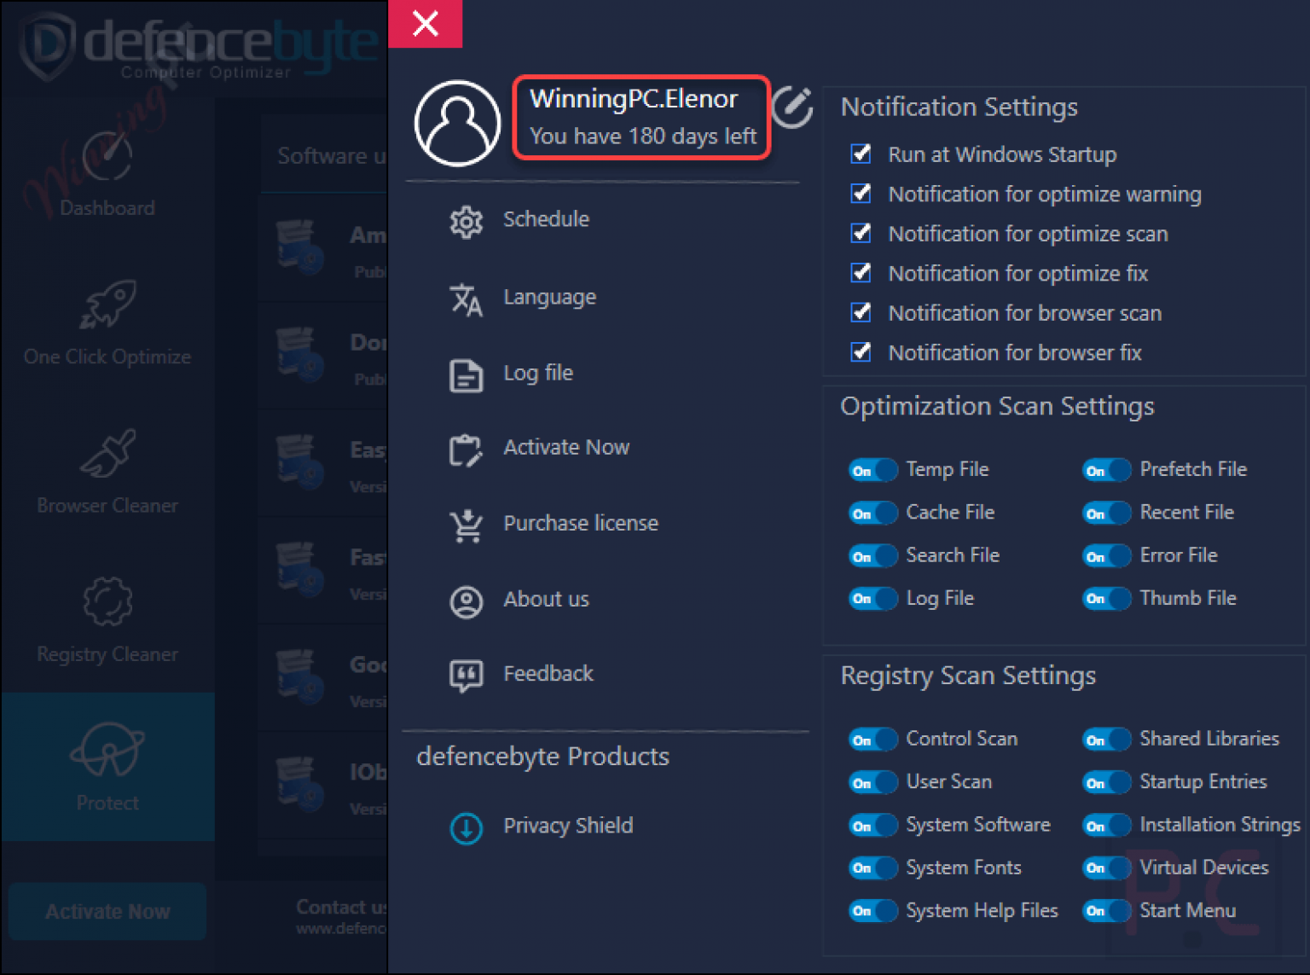Toggle the Error File switch
The height and width of the screenshot is (975, 1310).
coord(1106,556)
